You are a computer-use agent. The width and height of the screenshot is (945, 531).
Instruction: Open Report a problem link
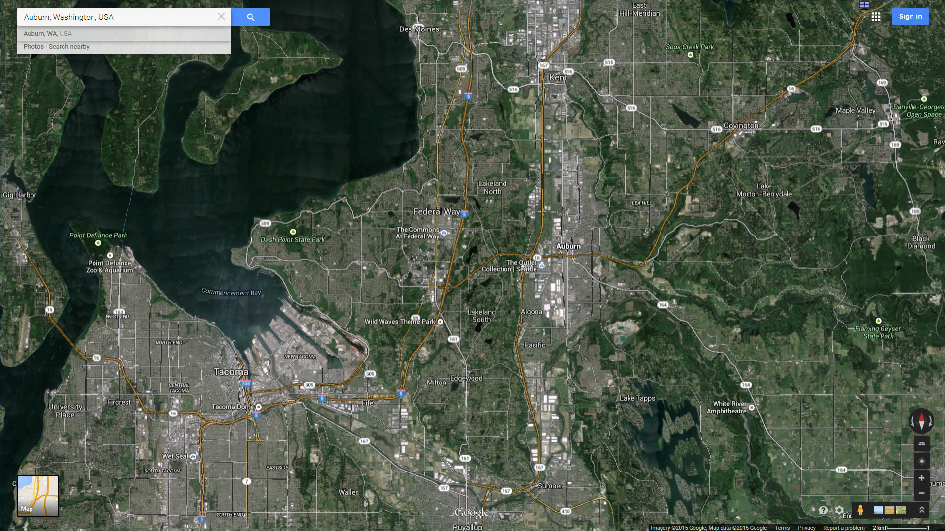pos(844,528)
